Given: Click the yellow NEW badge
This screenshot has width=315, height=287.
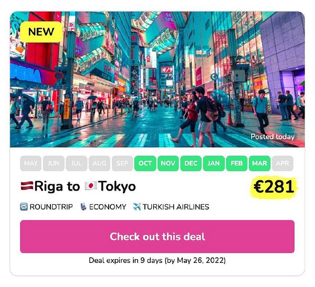Looking at the screenshot, I should pos(41,31).
